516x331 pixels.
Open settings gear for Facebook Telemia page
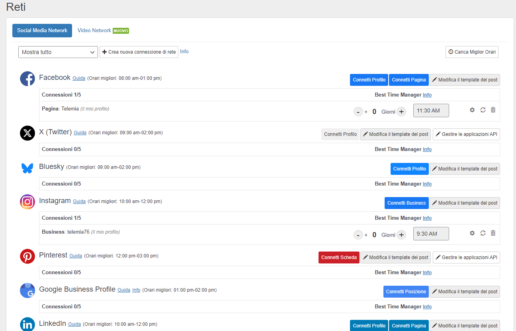[472, 110]
